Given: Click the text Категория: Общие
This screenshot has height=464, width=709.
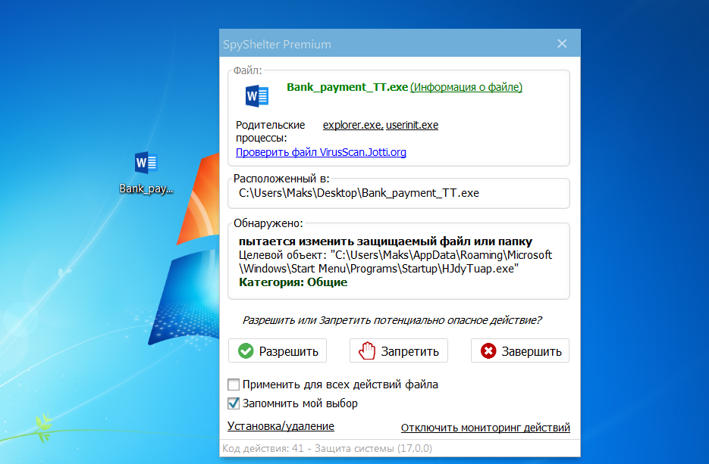Looking at the screenshot, I should pyautogui.click(x=293, y=282).
